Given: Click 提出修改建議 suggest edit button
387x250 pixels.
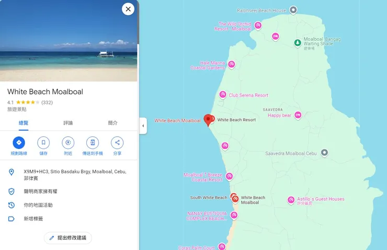Looking at the screenshot, I should click(x=68, y=238).
